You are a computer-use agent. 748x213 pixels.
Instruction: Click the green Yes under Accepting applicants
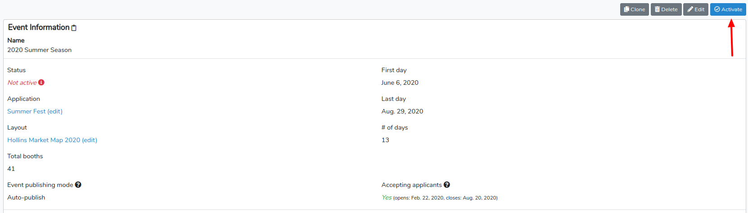click(387, 197)
